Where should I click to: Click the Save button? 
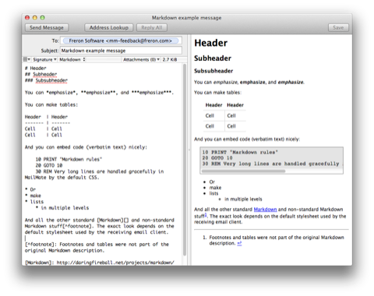coord(338,27)
